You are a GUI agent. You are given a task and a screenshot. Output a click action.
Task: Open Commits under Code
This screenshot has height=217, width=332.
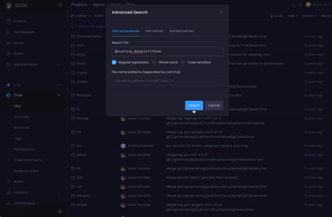click(21, 117)
